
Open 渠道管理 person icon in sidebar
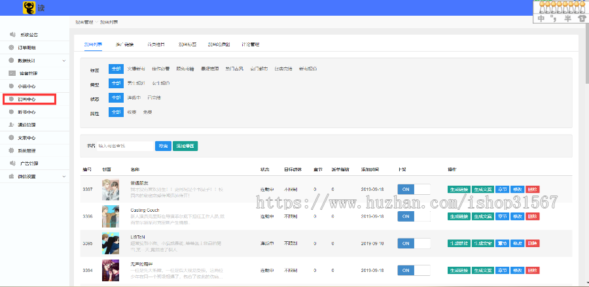(x=11, y=125)
